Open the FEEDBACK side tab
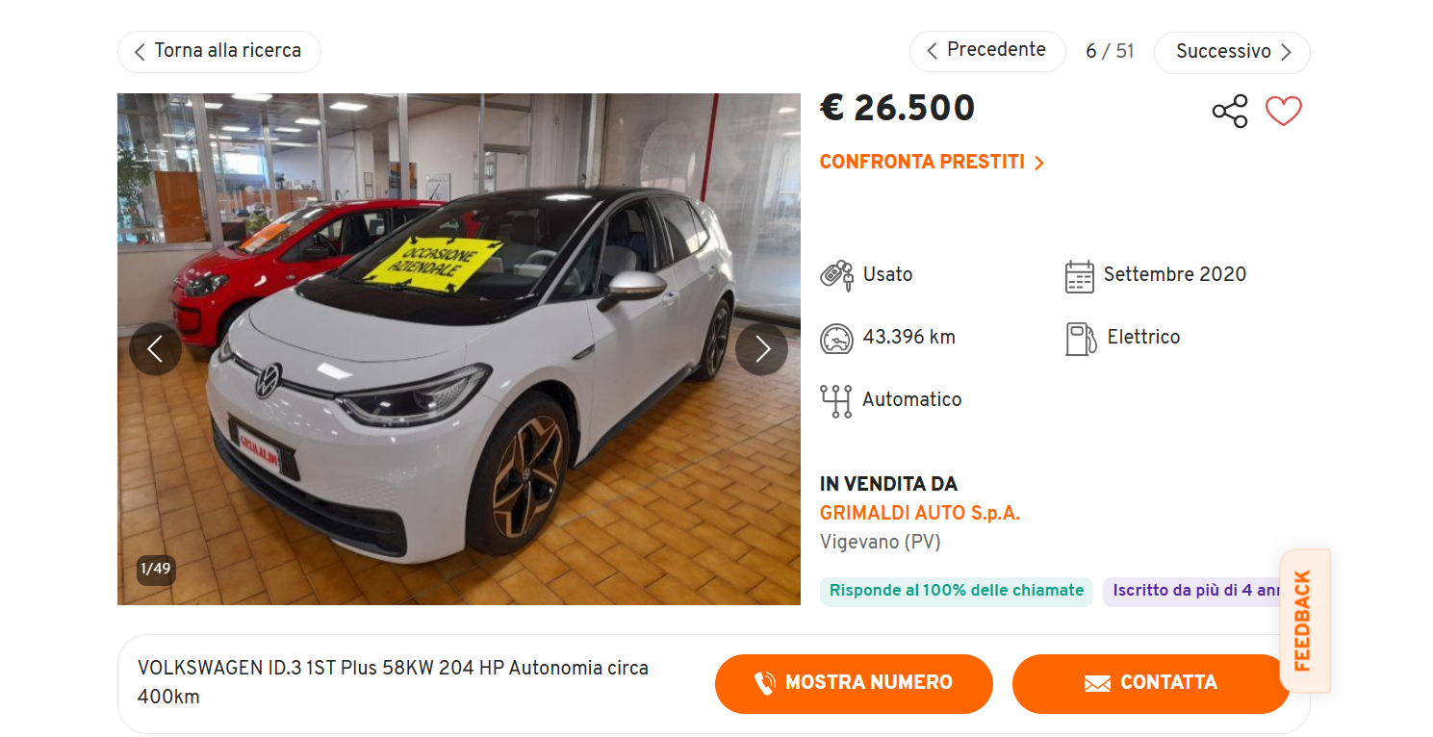The width and height of the screenshot is (1433, 737). [x=1304, y=621]
